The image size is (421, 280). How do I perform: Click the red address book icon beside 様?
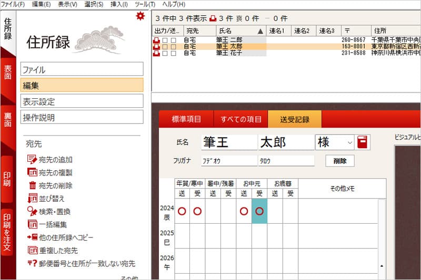(362, 142)
